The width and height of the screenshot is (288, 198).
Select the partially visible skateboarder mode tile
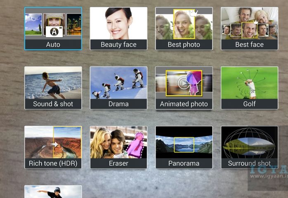tap(53, 192)
